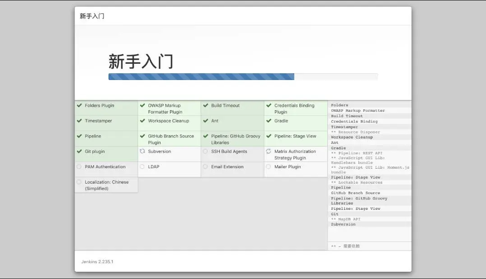Viewport: 486px width, 279px height.
Task: Click the blue striped installation progress bar
Action: 201,77
